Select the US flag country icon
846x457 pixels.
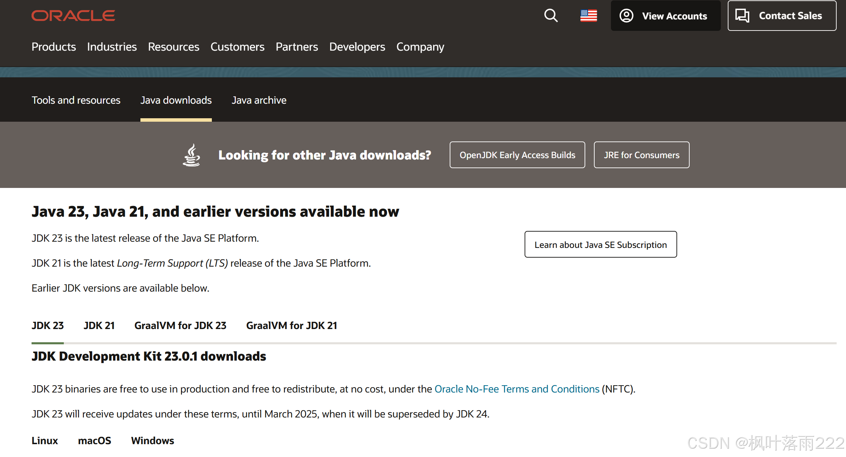tap(588, 16)
